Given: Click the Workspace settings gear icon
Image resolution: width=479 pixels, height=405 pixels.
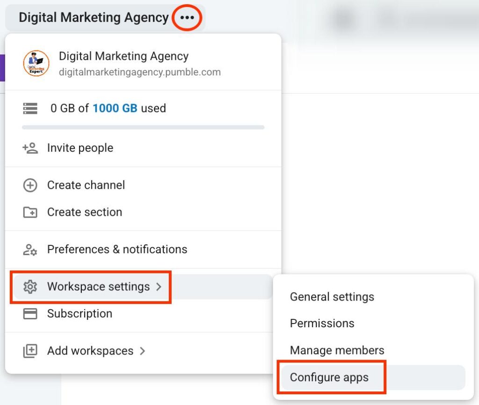Looking at the screenshot, I should tap(30, 287).
